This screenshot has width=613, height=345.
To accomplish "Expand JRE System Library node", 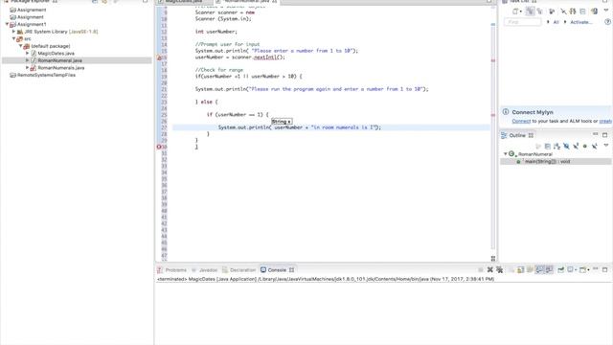I will point(13,32).
